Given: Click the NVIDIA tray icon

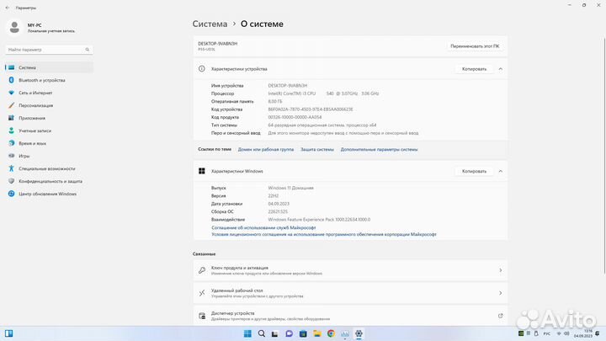Looking at the screenshot, I should click(521, 333).
